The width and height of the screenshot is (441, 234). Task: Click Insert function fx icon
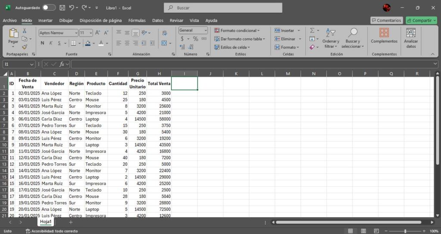tap(62, 65)
